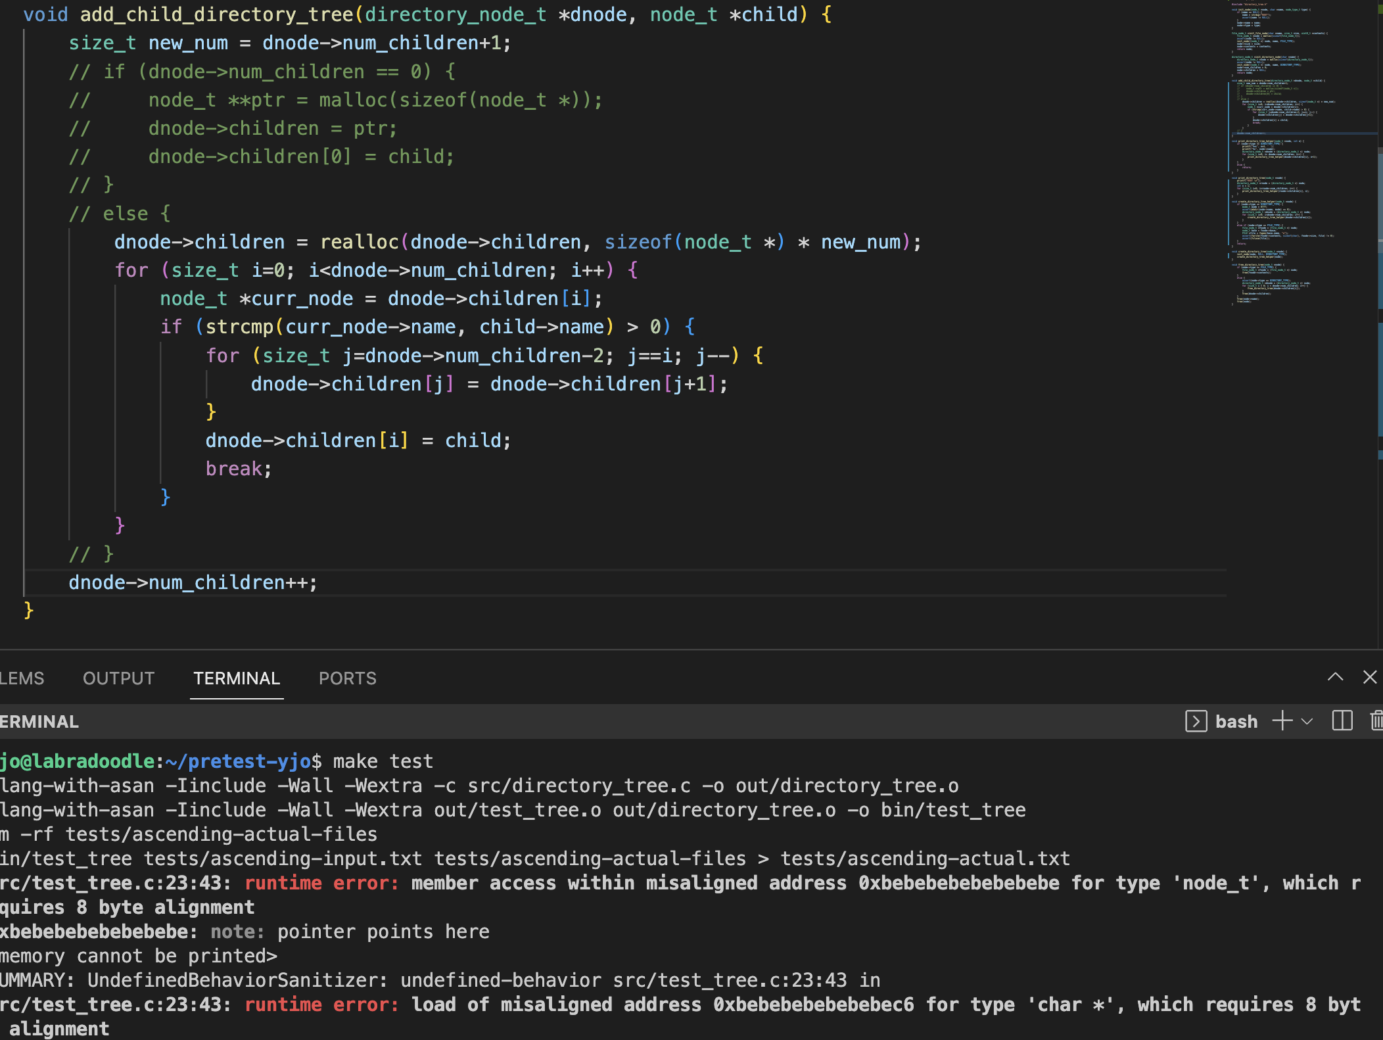Image resolution: width=1383 pixels, height=1040 pixels.
Task: Open the terminal launch profile dropdown
Action: tap(1307, 721)
